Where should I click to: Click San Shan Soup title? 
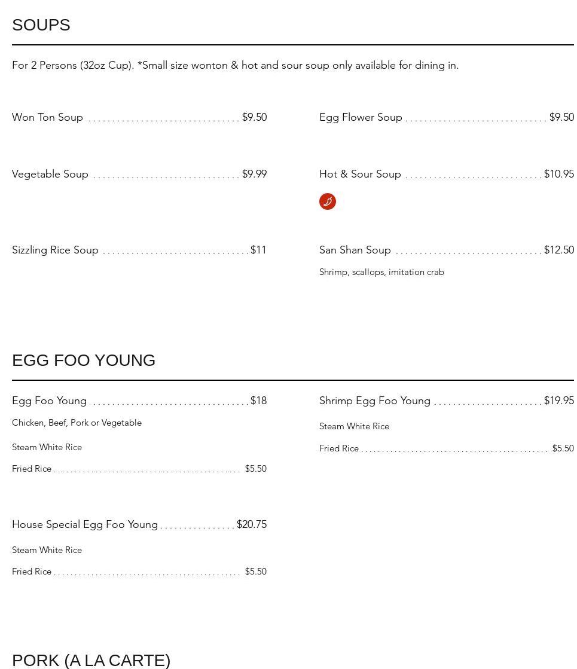[x=355, y=250]
